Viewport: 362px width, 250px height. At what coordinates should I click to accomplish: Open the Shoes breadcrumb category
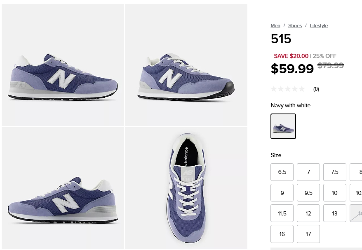click(x=295, y=25)
